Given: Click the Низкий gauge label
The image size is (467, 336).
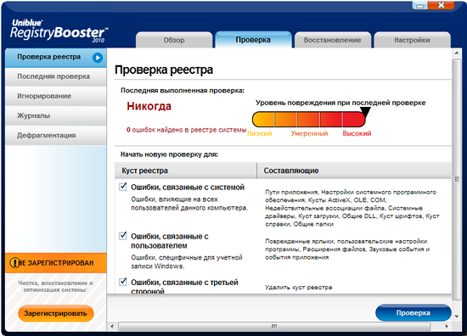Looking at the screenshot, I should (x=260, y=133).
